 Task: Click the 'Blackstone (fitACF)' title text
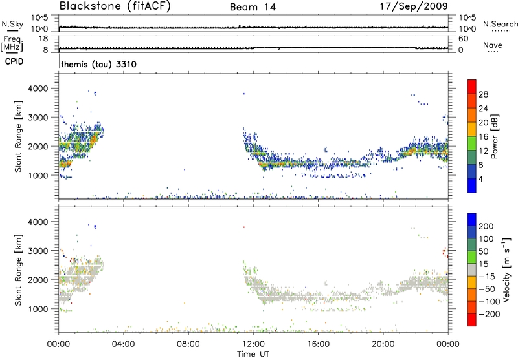pyautogui.click(x=115, y=6)
